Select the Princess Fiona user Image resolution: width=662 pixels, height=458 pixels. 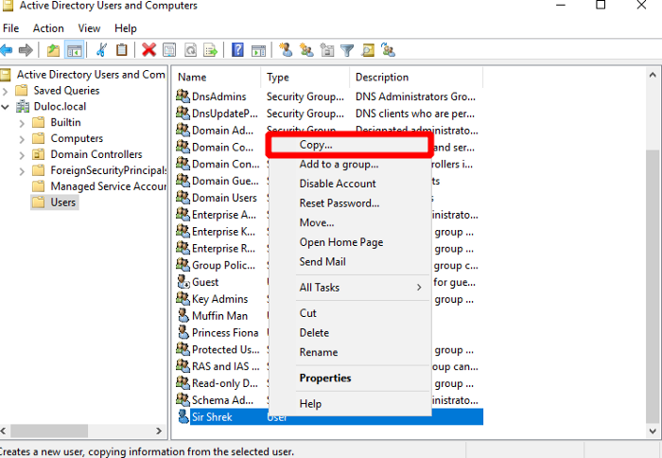tap(218, 332)
